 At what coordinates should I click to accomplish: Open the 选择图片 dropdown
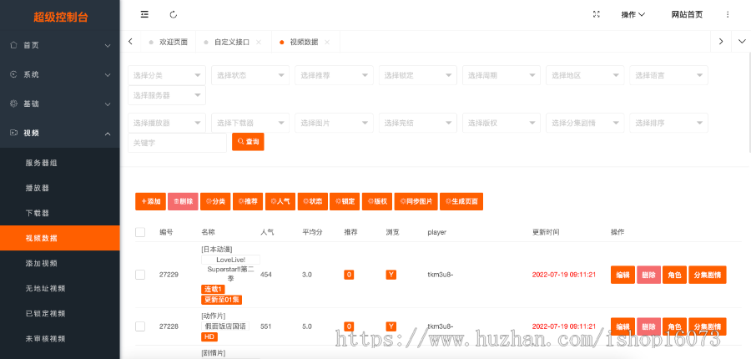tap(334, 123)
